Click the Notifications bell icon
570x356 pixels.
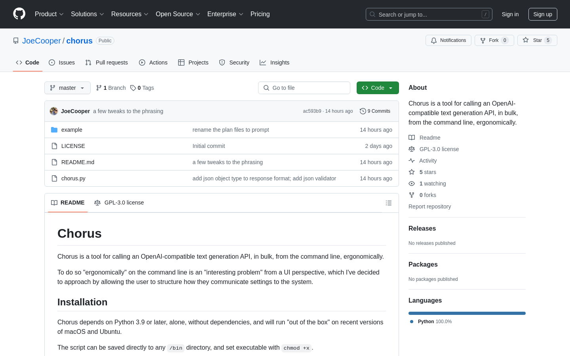[x=434, y=40]
